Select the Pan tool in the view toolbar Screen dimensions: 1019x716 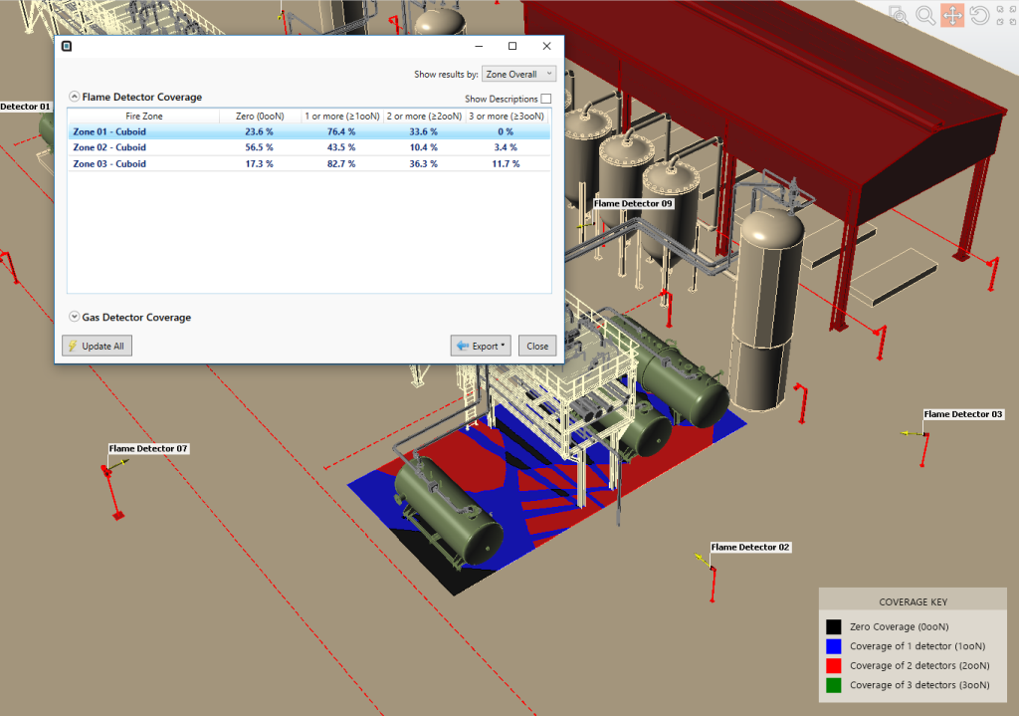click(x=952, y=15)
